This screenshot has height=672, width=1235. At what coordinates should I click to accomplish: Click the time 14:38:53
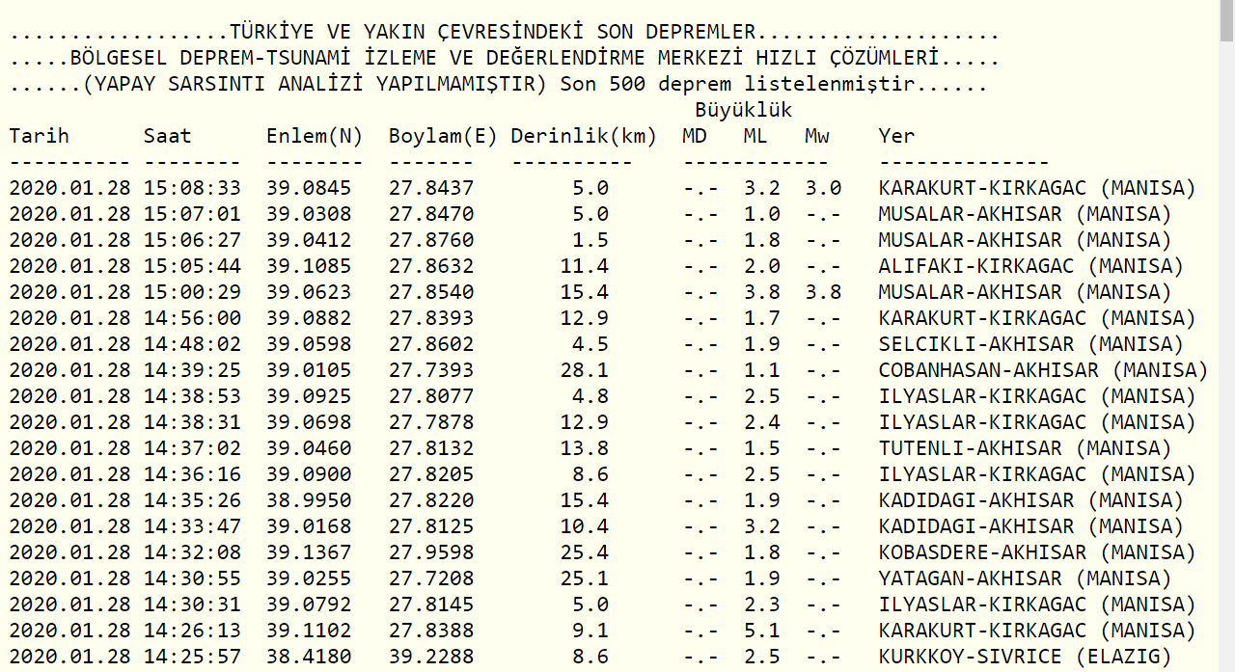click(192, 396)
